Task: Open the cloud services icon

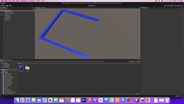Action: pos(7,5)
